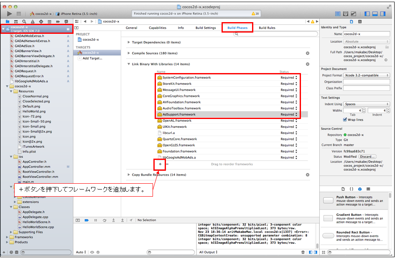This screenshot has height=258, width=395.
Task: Show the File inspector
Action: (x=352, y=22)
